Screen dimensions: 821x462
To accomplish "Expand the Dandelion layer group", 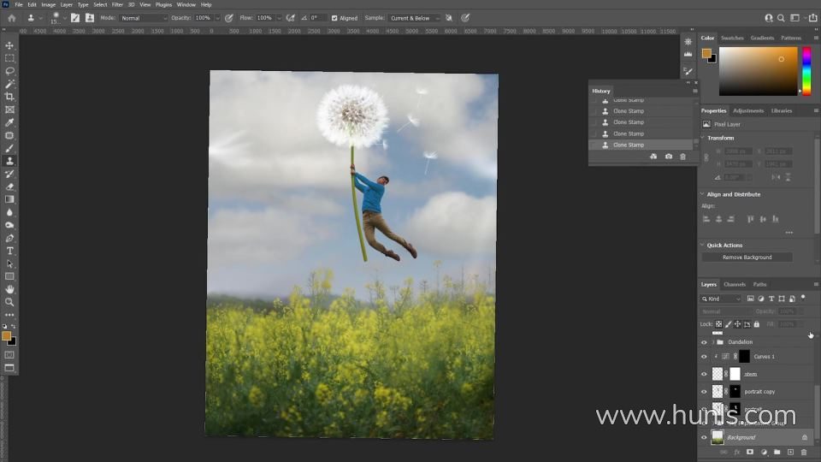I will coord(712,342).
